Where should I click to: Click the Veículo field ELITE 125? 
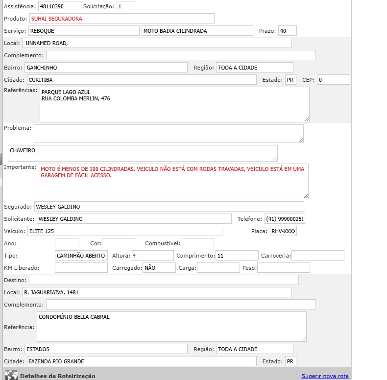click(124, 231)
